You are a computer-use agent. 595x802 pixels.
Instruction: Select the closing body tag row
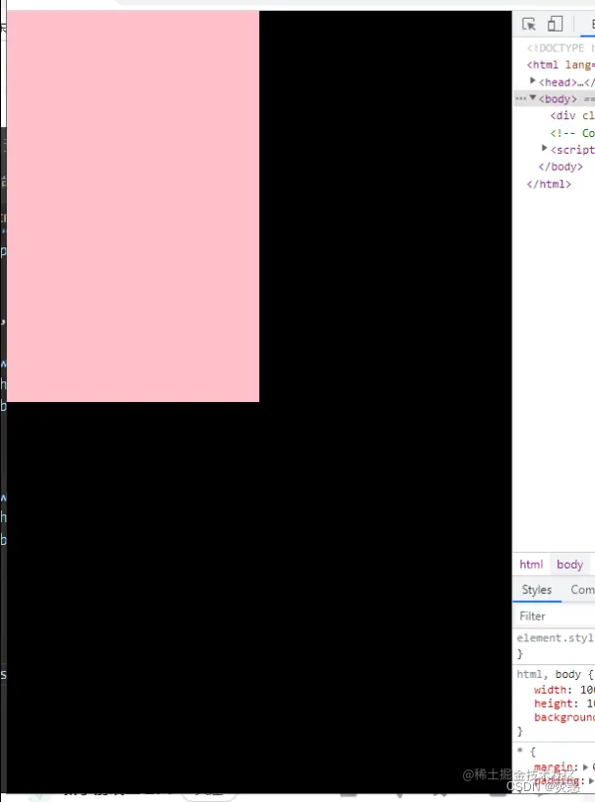[561, 167]
